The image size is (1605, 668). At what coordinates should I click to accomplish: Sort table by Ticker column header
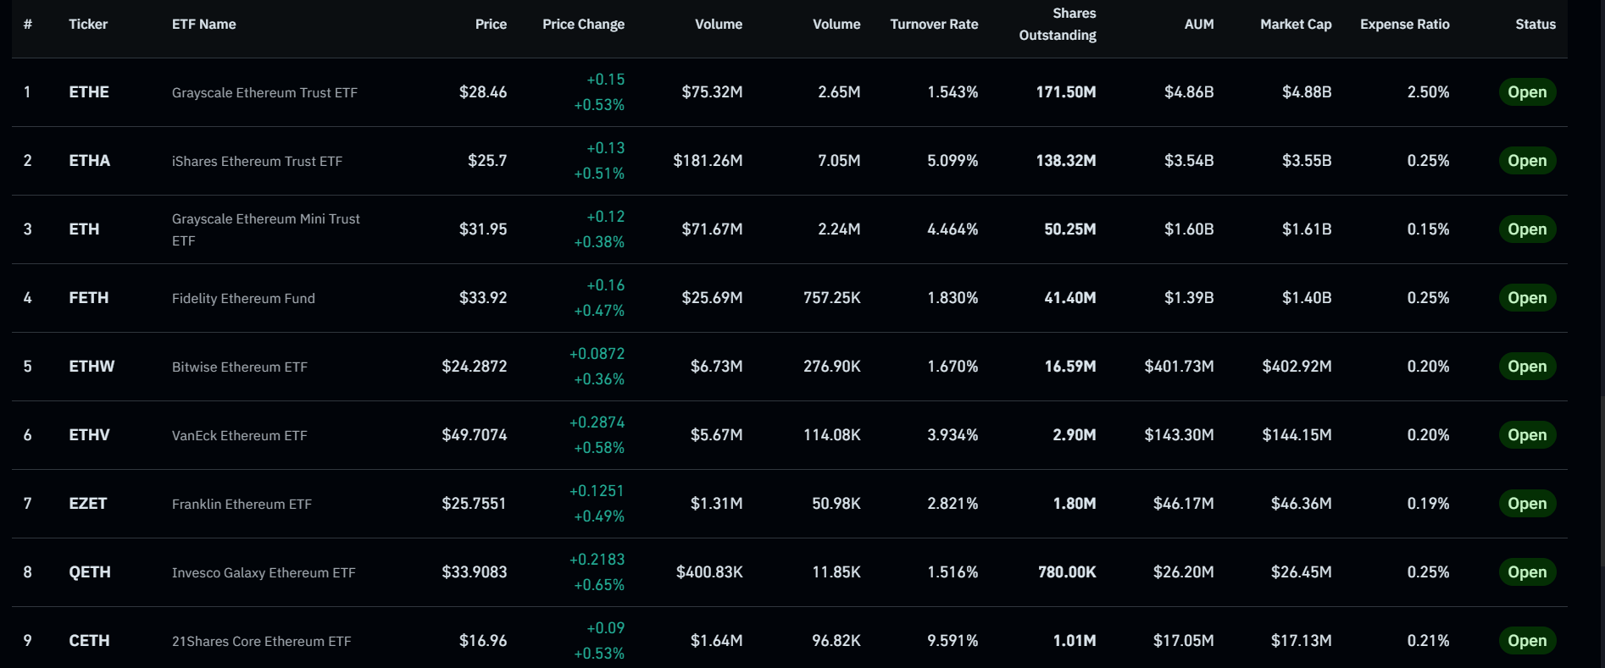[x=88, y=25]
